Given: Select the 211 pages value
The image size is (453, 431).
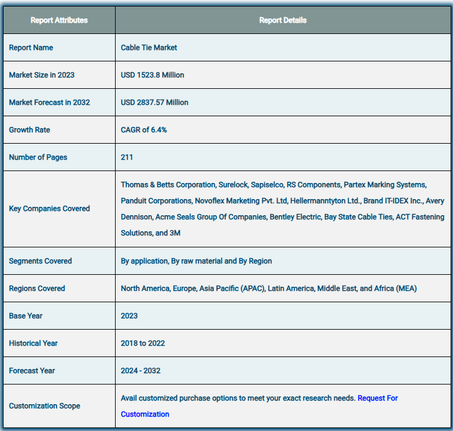Looking at the screenshot, I should click(x=127, y=157).
